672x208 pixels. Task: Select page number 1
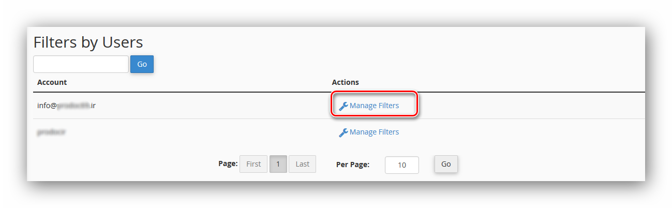pyautogui.click(x=278, y=164)
